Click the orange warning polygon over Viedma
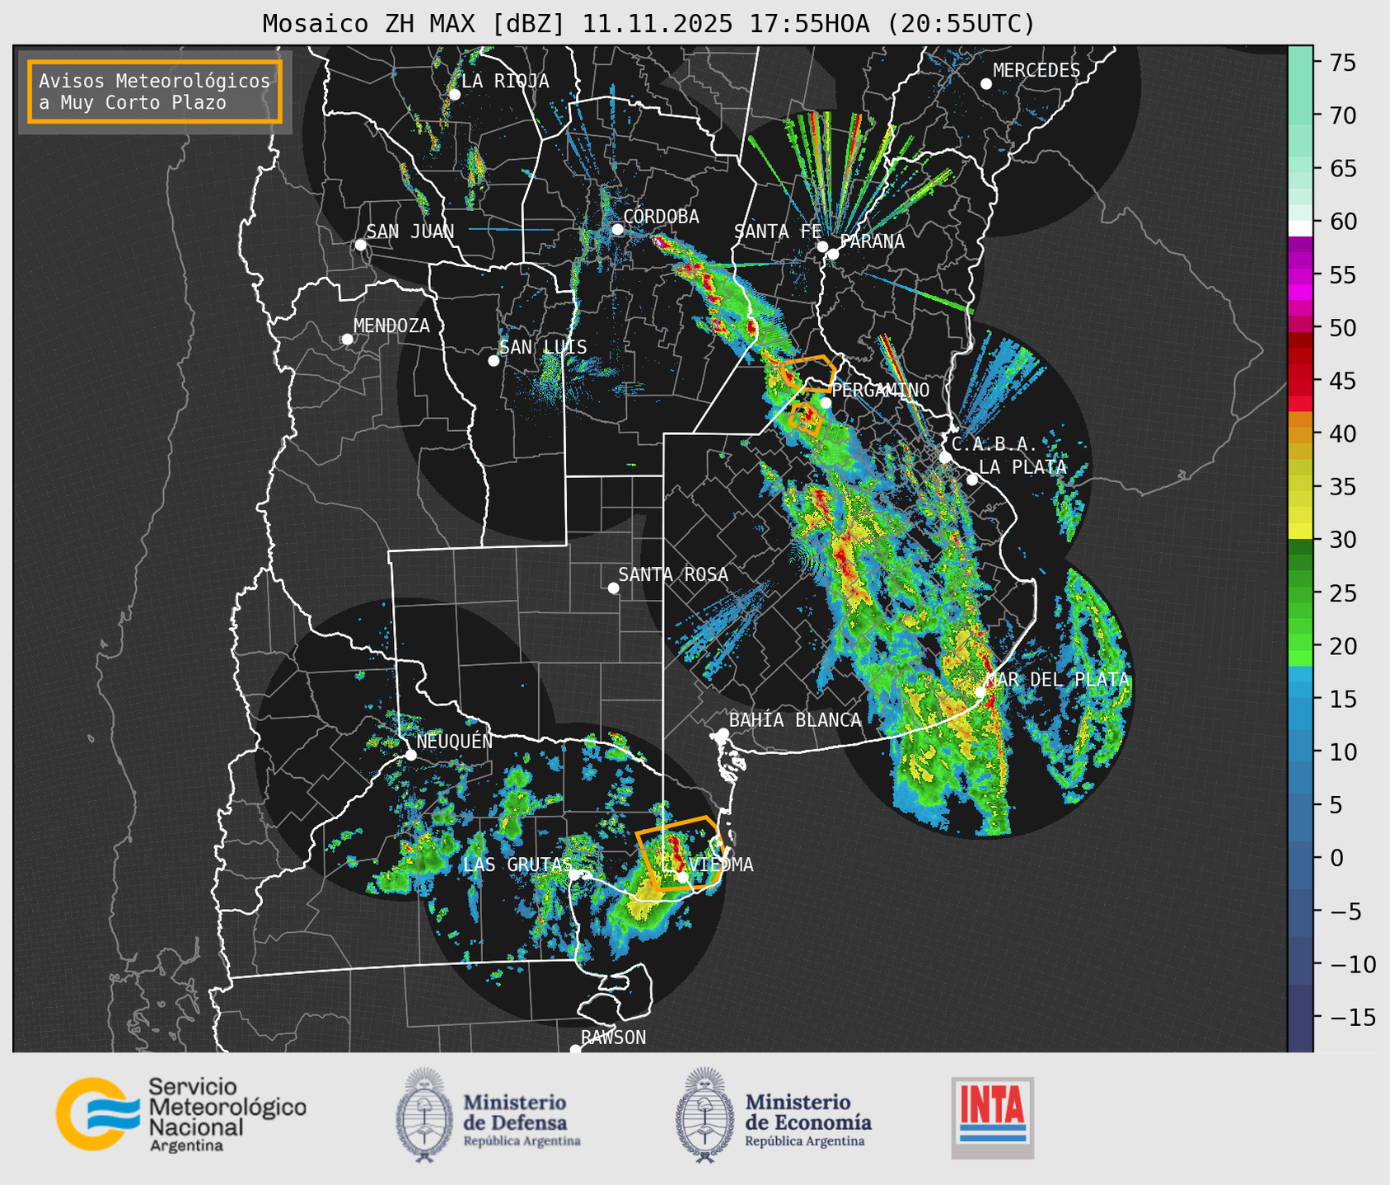 tap(680, 853)
